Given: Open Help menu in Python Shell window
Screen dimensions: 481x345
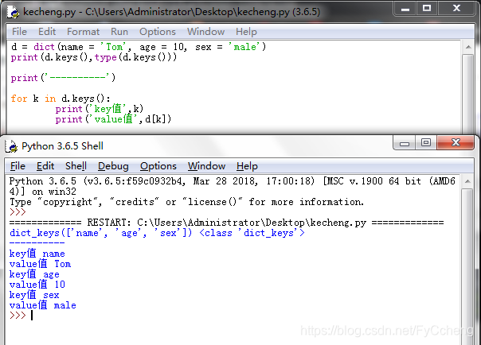Looking at the screenshot, I should [247, 166].
